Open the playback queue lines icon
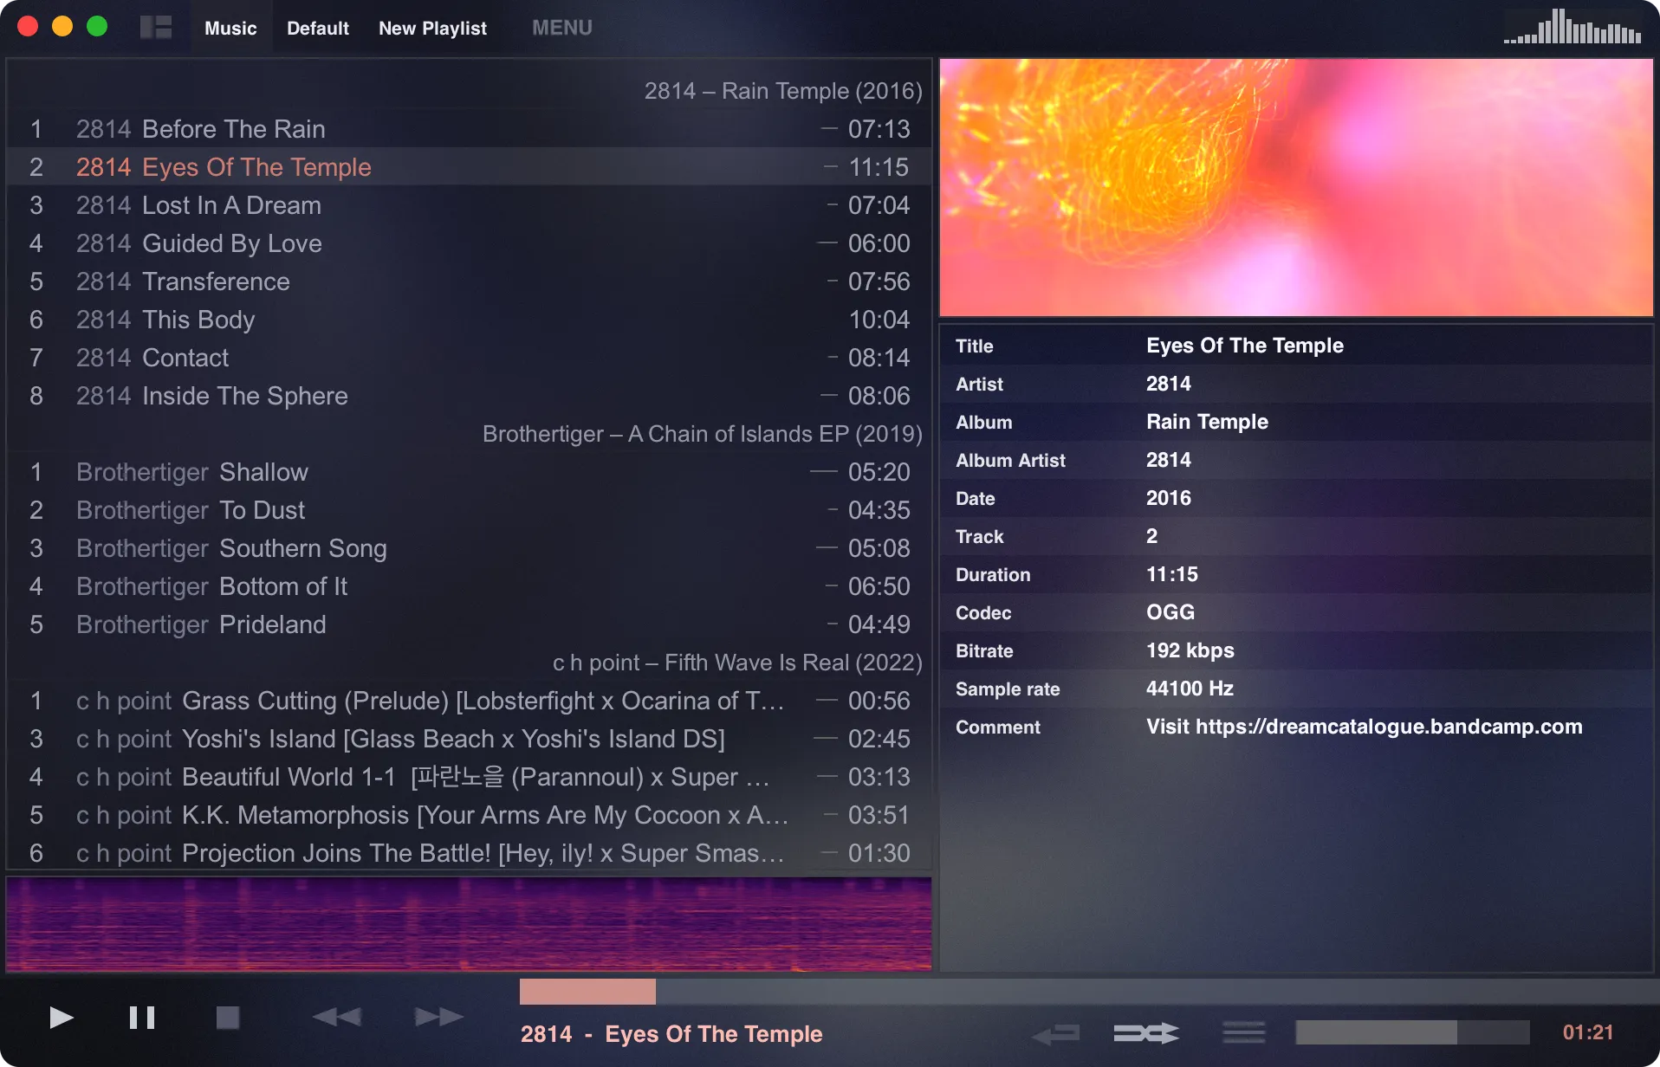The height and width of the screenshot is (1067, 1660). (x=1244, y=1032)
